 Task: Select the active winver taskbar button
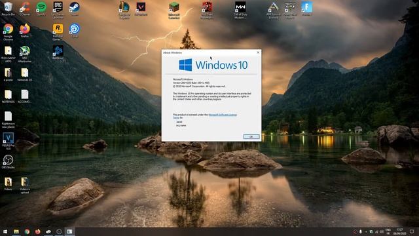pyautogui.click(x=69, y=231)
